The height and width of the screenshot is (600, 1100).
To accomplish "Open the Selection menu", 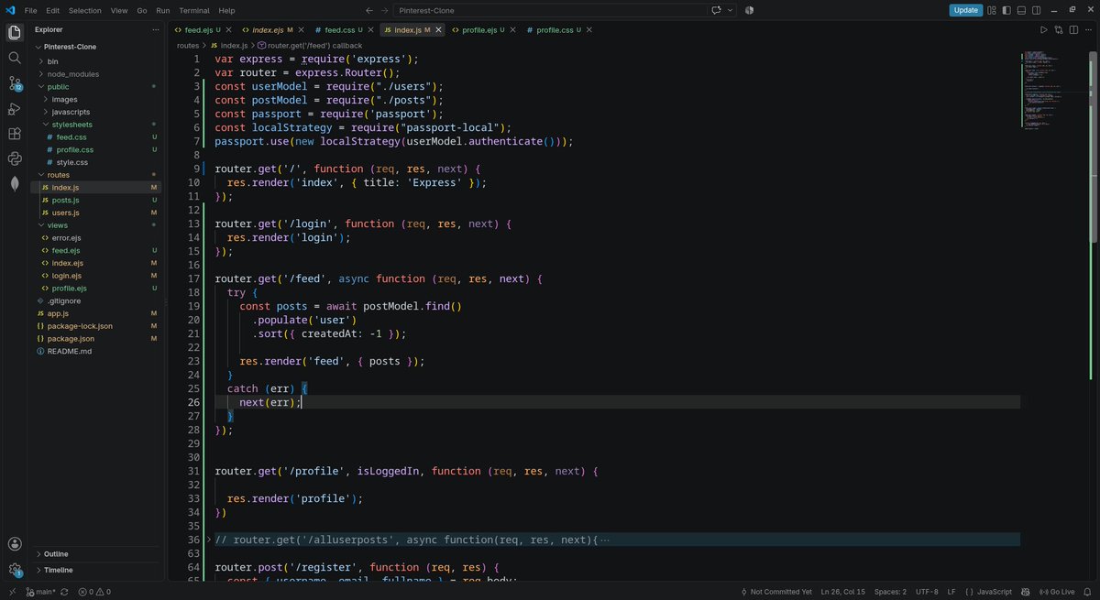I will (85, 10).
